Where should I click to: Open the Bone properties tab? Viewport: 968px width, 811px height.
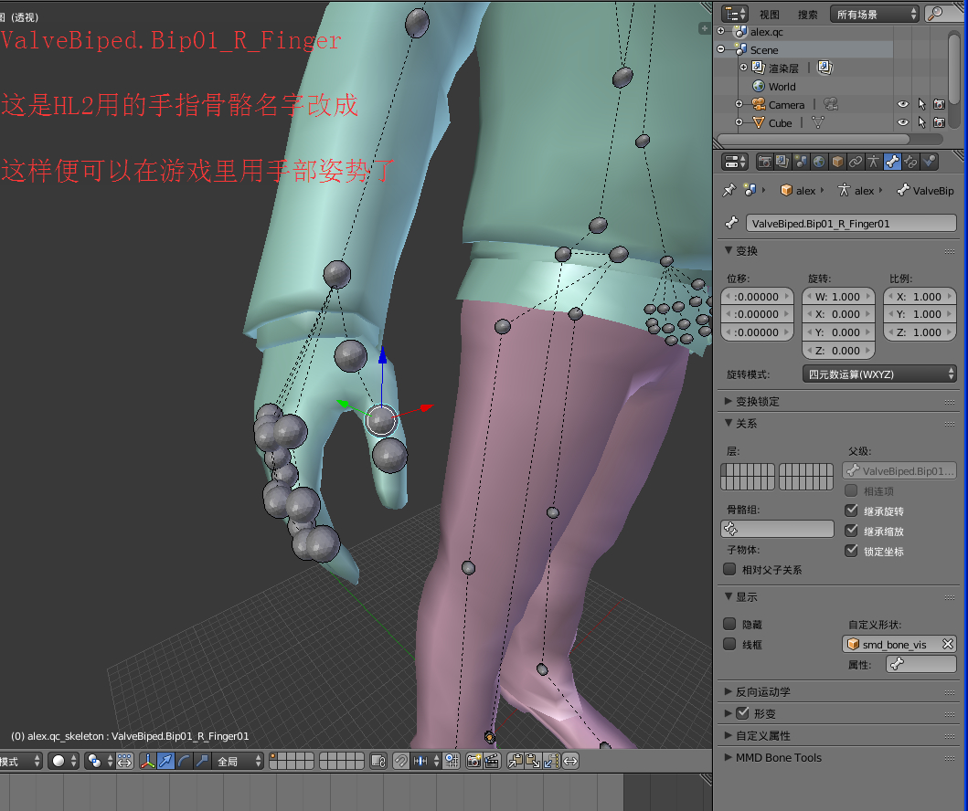pyautogui.click(x=892, y=162)
